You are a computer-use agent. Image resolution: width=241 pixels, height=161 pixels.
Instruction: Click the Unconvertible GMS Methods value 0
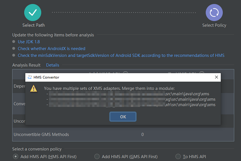pyautogui.click(x=143, y=134)
